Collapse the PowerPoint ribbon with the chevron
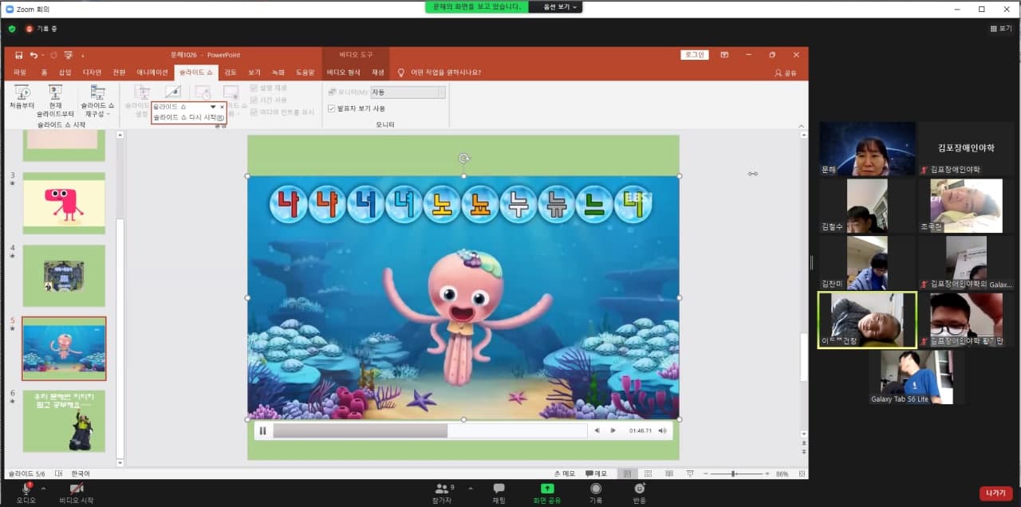The width and height of the screenshot is (1021, 507). coord(800,127)
